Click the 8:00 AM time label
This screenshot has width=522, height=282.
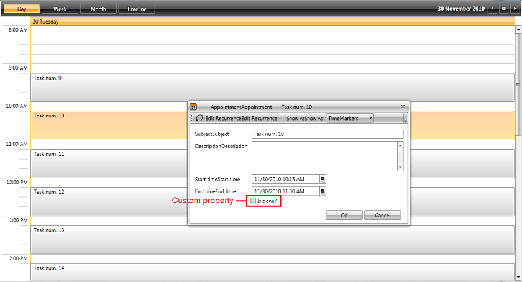18,30
